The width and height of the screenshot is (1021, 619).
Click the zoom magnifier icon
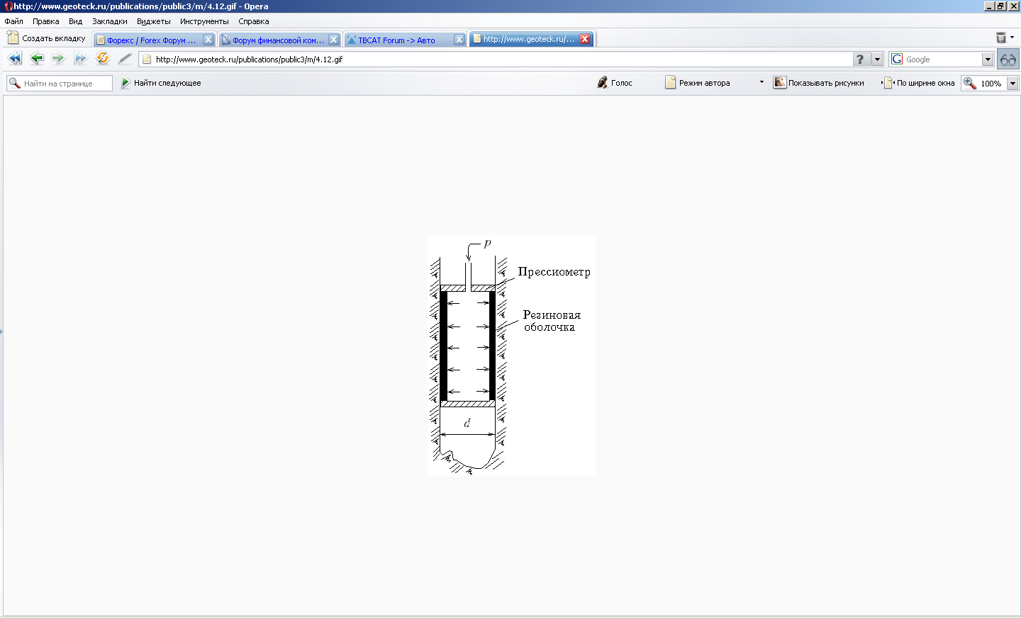970,83
